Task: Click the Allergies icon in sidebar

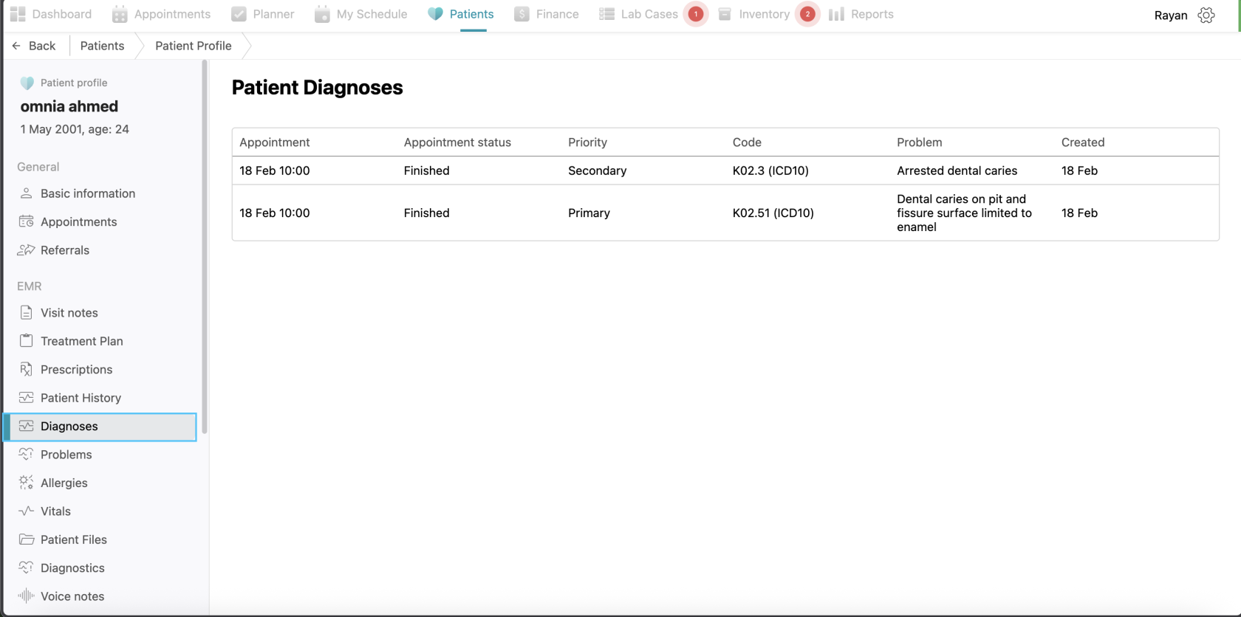Action: [x=27, y=482]
